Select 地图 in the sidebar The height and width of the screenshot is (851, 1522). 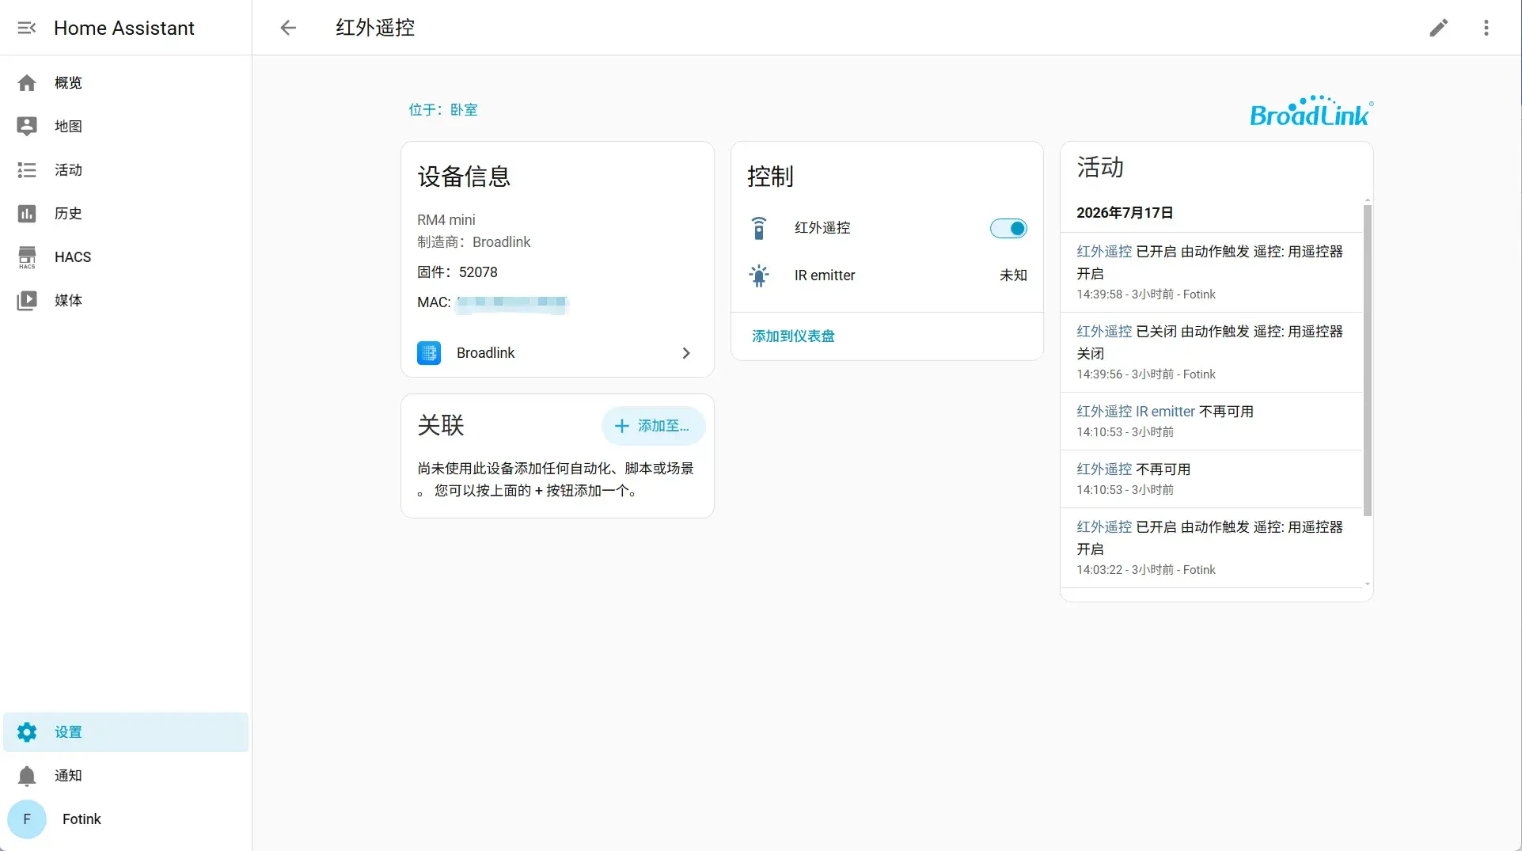(x=126, y=126)
